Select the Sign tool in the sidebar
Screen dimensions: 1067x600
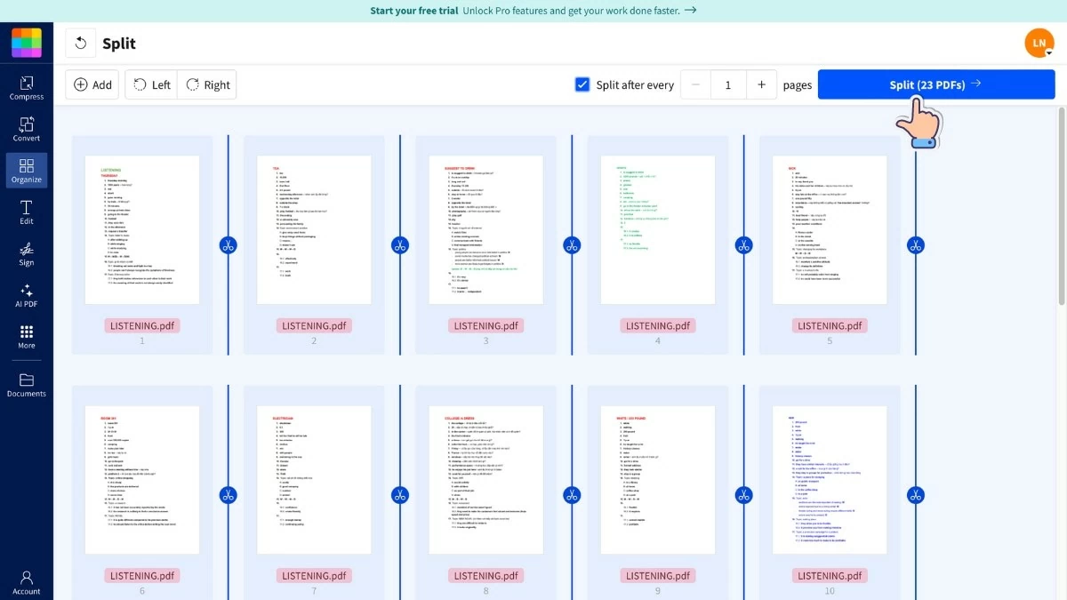[26, 255]
